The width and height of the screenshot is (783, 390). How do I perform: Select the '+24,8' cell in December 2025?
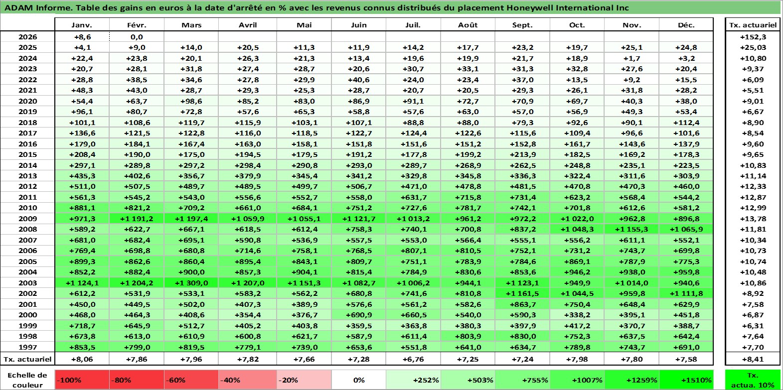pyautogui.click(x=686, y=47)
